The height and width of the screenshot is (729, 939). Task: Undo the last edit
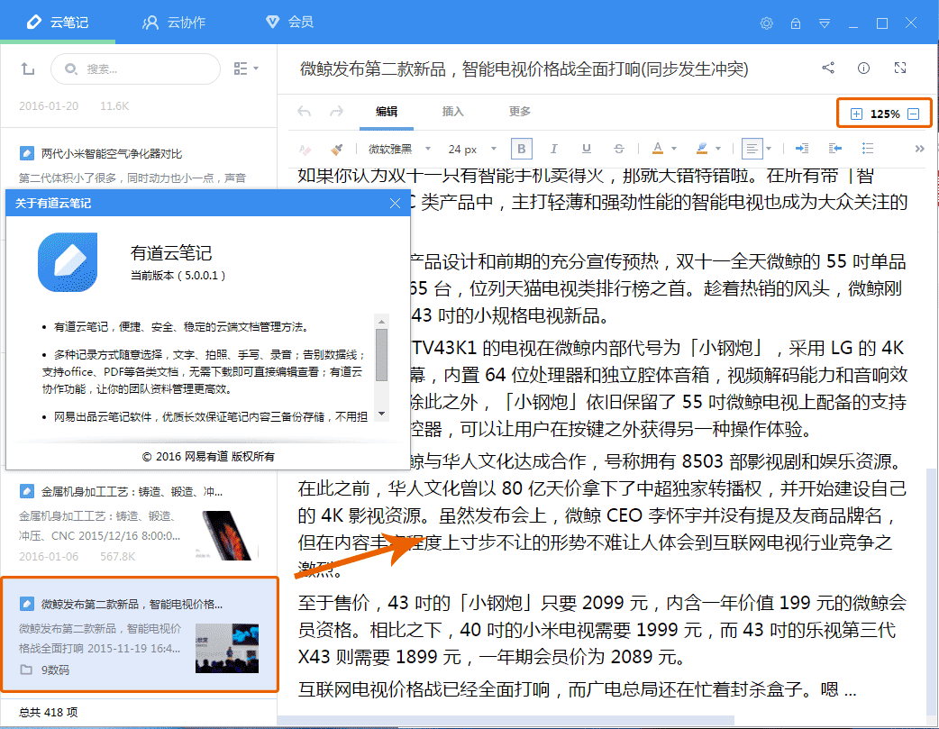pyautogui.click(x=305, y=112)
